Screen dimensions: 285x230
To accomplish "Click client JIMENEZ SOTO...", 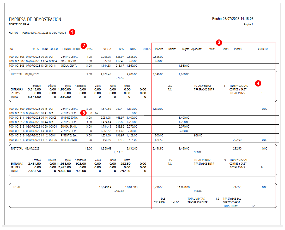I will [69, 118].
